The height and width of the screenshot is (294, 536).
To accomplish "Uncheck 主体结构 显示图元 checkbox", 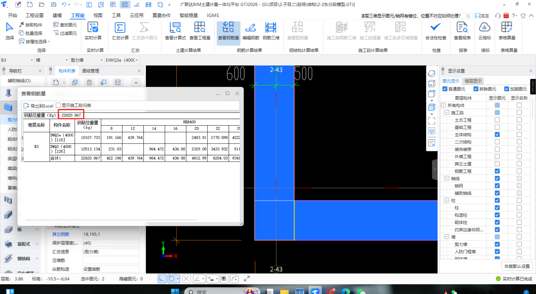I will point(497,134).
